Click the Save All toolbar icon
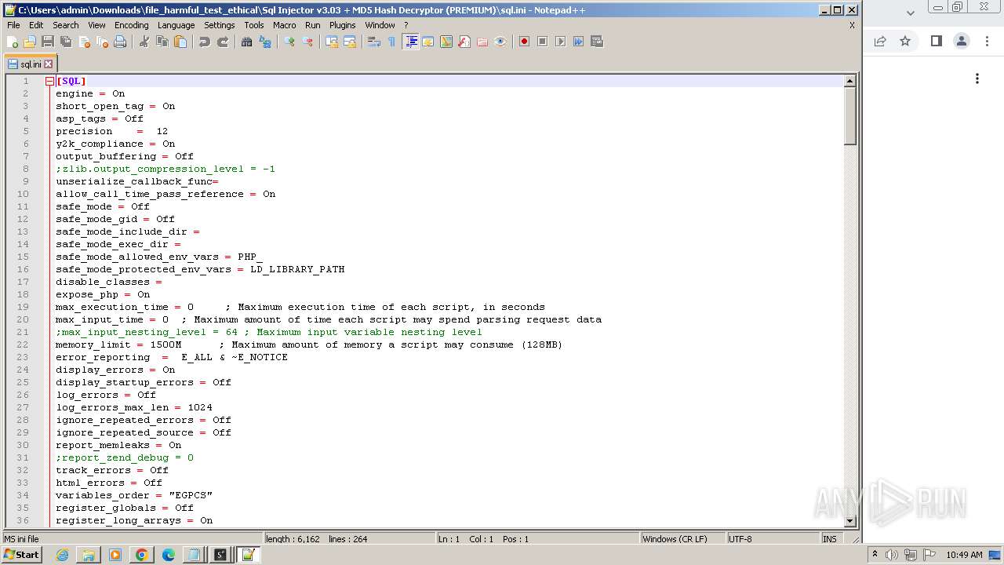 pos(66,42)
